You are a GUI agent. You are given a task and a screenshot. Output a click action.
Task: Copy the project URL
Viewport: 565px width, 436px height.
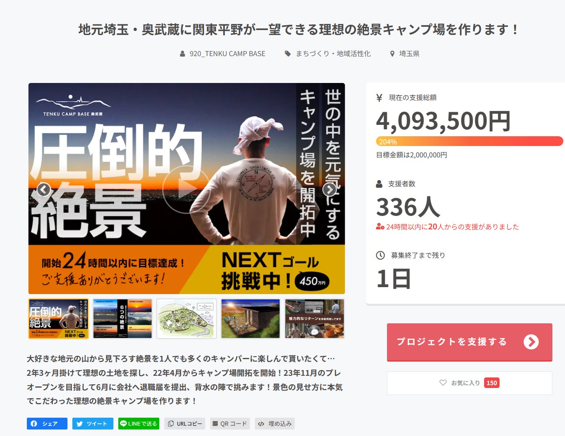[x=185, y=423]
